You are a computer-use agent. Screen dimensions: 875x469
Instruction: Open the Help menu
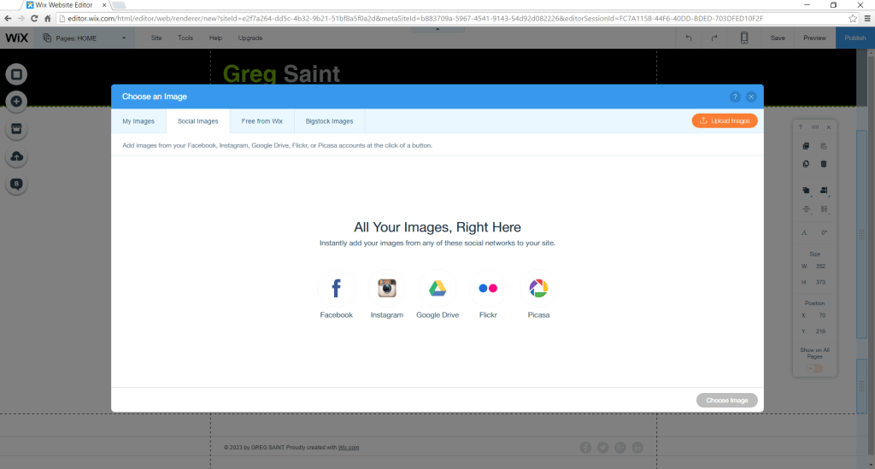coord(215,38)
